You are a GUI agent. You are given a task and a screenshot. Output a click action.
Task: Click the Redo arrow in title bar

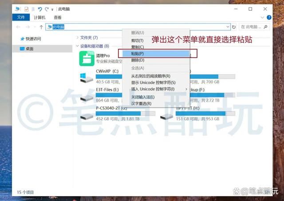[x=47, y=9]
